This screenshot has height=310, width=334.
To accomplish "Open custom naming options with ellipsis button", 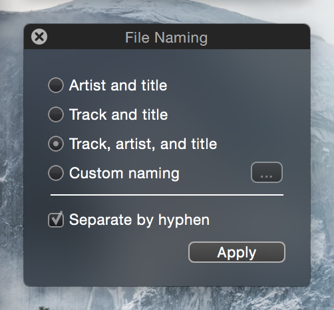I will pos(267,172).
